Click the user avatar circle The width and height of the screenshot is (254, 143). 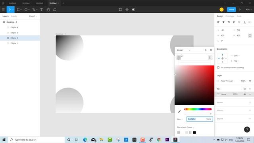[x=221, y=10]
